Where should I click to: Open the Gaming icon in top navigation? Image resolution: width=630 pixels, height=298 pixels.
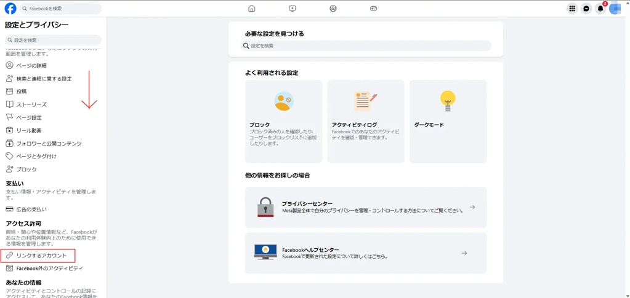pos(374,9)
